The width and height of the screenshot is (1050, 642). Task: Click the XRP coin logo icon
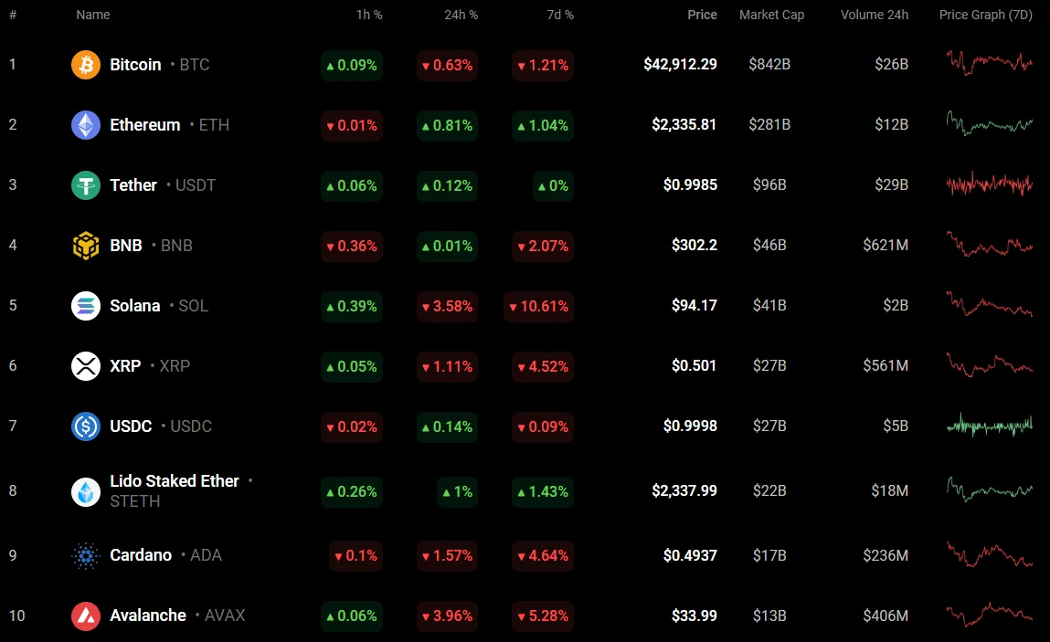[x=86, y=366]
